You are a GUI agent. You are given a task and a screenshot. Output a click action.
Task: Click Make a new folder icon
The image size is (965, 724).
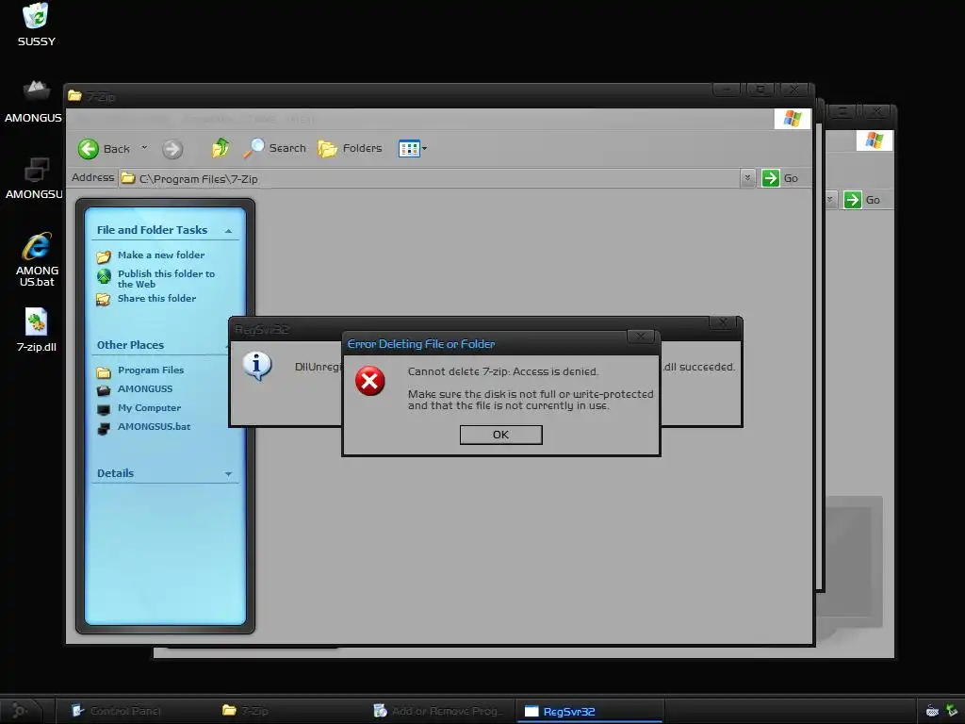tap(104, 256)
